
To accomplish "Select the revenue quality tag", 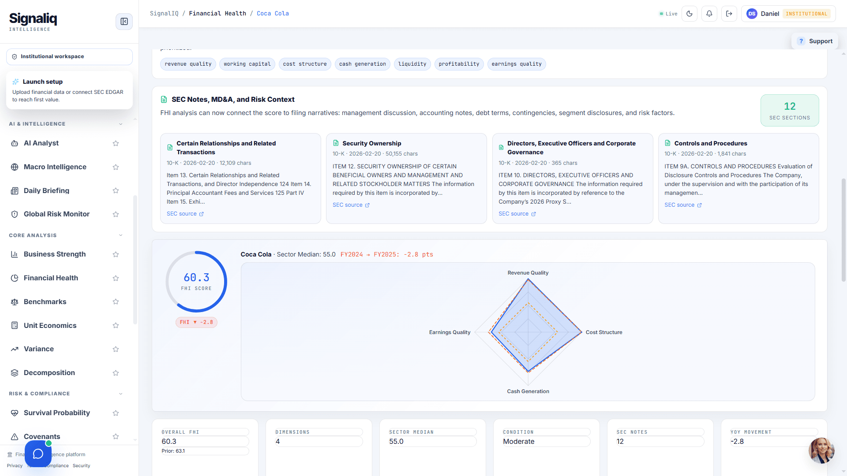I will click(188, 64).
